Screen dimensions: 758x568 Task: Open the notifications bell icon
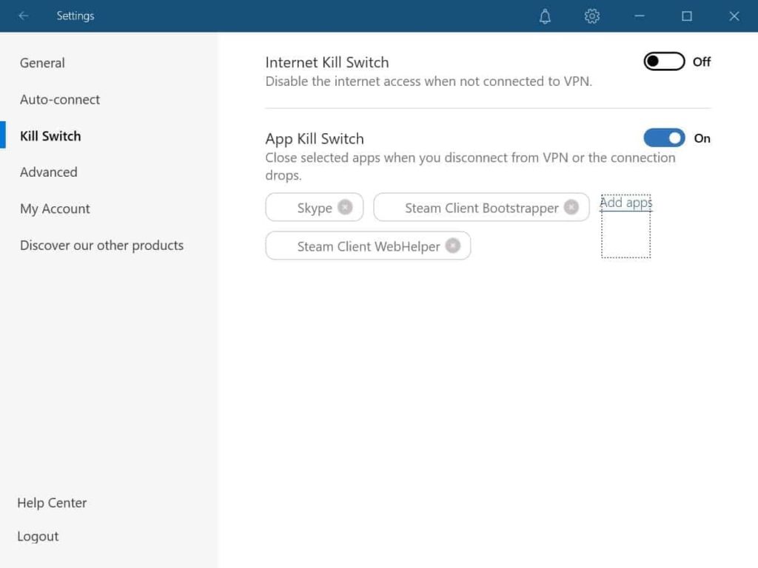[545, 16]
